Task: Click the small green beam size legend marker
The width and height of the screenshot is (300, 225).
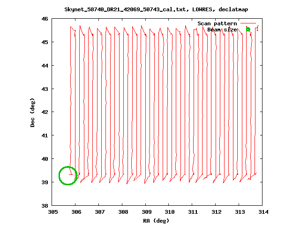Action: (248, 30)
